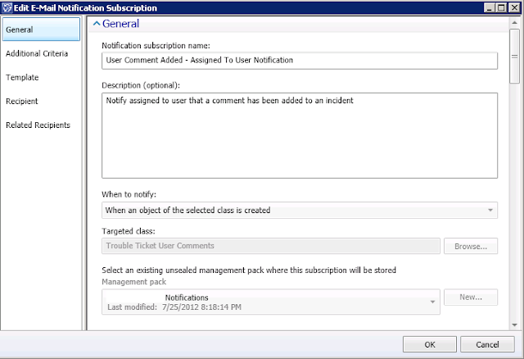The height and width of the screenshot is (359, 524).
Task: Click the window icon in the title bar
Action: click(x=7, y=7)
